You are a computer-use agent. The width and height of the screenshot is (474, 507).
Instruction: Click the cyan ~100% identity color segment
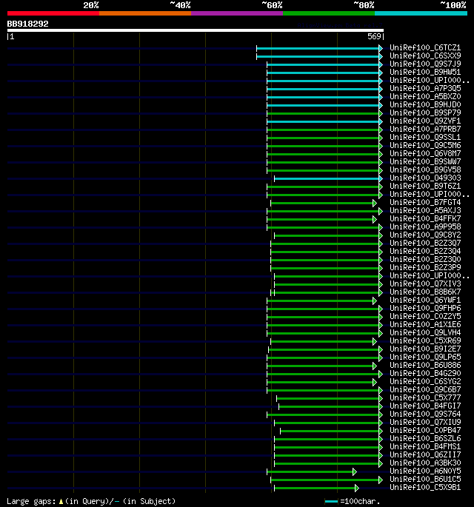421,13
